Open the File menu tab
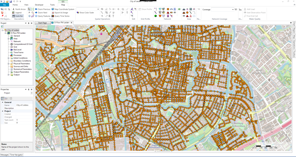296x157 pixels. click(x=4, y=5)
